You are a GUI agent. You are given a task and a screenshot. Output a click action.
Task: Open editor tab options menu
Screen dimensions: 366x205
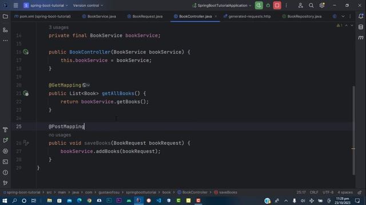click(350, 17)
